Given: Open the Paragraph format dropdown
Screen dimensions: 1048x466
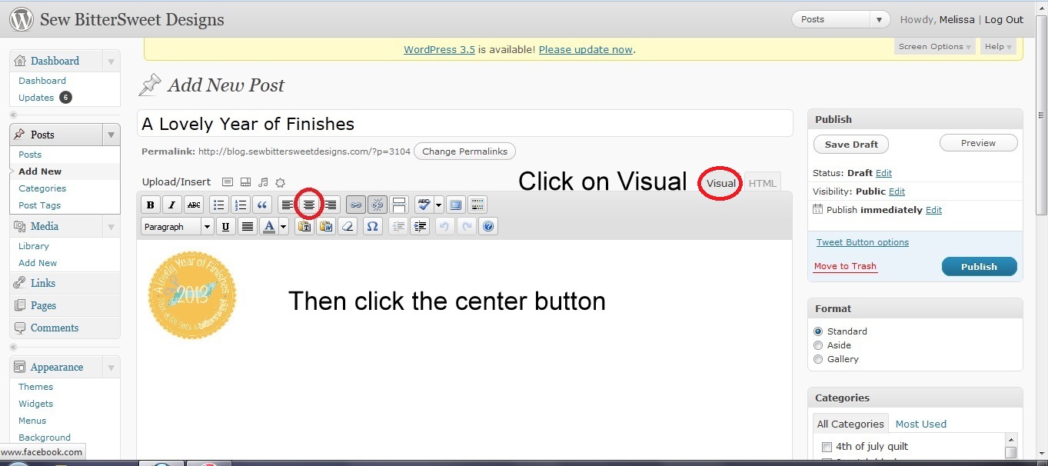Looking at the screenshot, I should click(x=177, y=227).
